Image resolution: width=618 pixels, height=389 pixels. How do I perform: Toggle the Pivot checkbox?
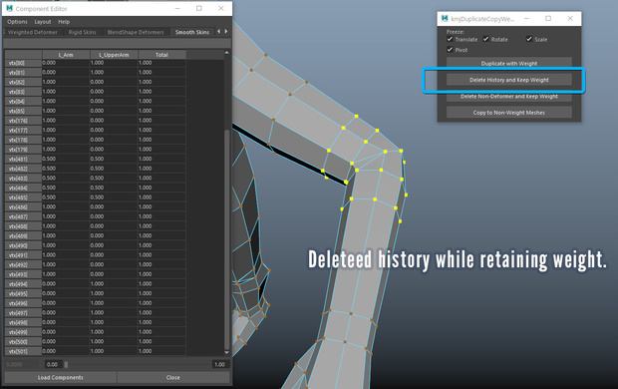[450, 50]
